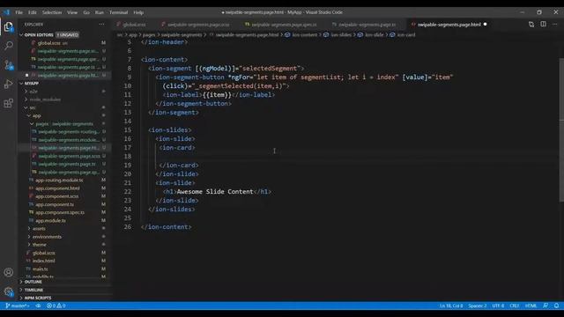Open app.module.ts in file tree
This screenshot has height=317, width=564.
pos(50,221)
